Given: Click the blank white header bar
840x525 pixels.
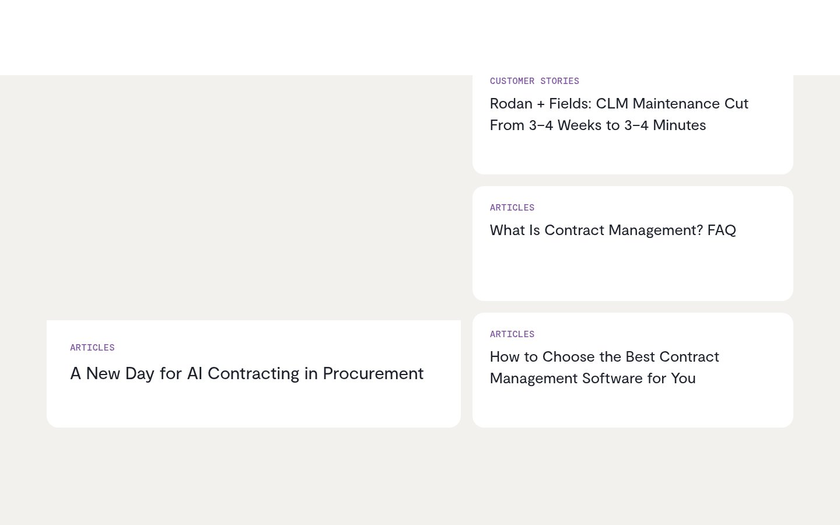Looking at the screenshot, I should click(420, 37).
